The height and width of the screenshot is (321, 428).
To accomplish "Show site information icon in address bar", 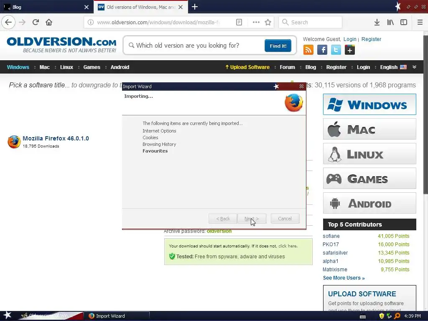I will pos(91,22).
